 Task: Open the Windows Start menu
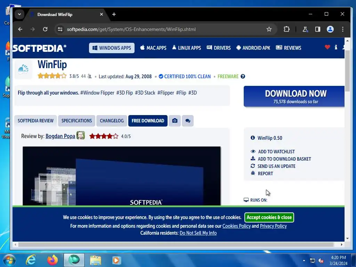point(9,260)
